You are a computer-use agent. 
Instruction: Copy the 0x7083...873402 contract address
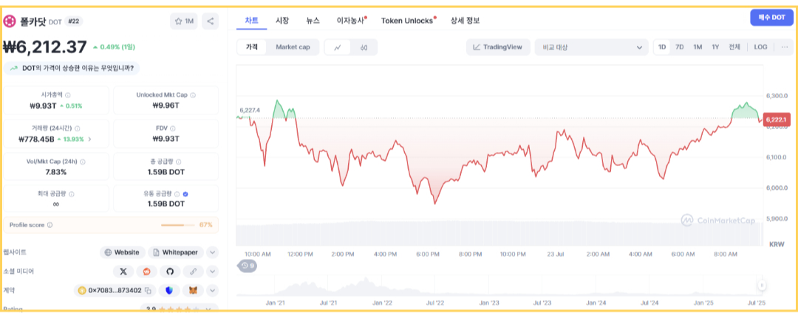[148, 291]
